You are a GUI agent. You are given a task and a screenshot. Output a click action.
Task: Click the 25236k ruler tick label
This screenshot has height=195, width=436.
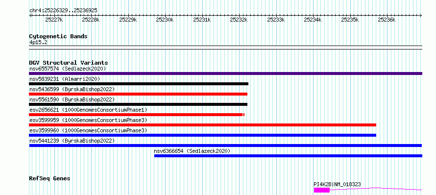pyautogui.click(x=387, y=20)
